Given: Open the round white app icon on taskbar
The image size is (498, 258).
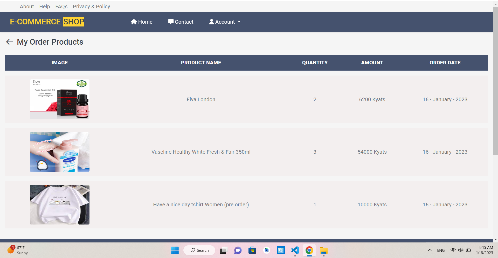Looking at the screenshot, I should pos(267,250).
